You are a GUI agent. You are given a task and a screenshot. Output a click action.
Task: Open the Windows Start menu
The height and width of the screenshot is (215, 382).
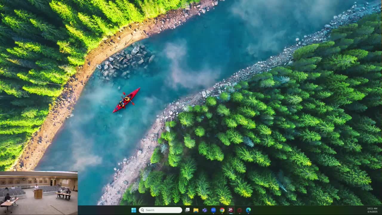click(x=134, y=210)
